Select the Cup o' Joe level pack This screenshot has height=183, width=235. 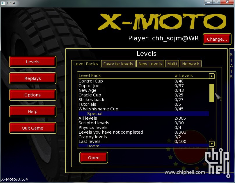(x=144, y=86)
